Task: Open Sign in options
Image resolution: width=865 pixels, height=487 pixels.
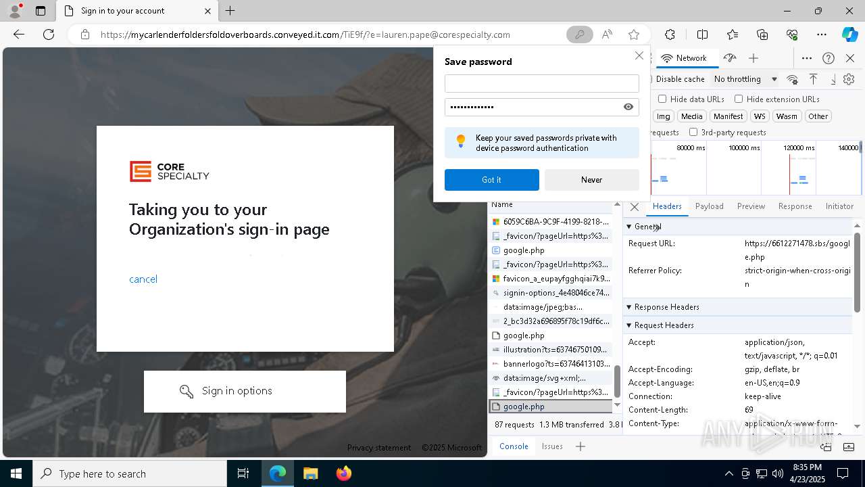Action: (x=245, y=391)
